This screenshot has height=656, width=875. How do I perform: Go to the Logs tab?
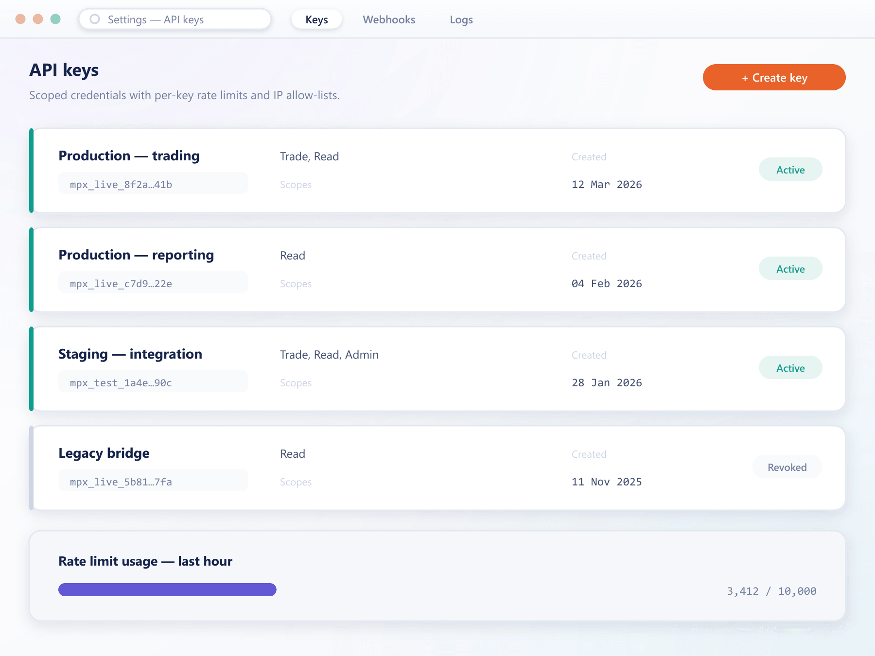tap(461, 19)
